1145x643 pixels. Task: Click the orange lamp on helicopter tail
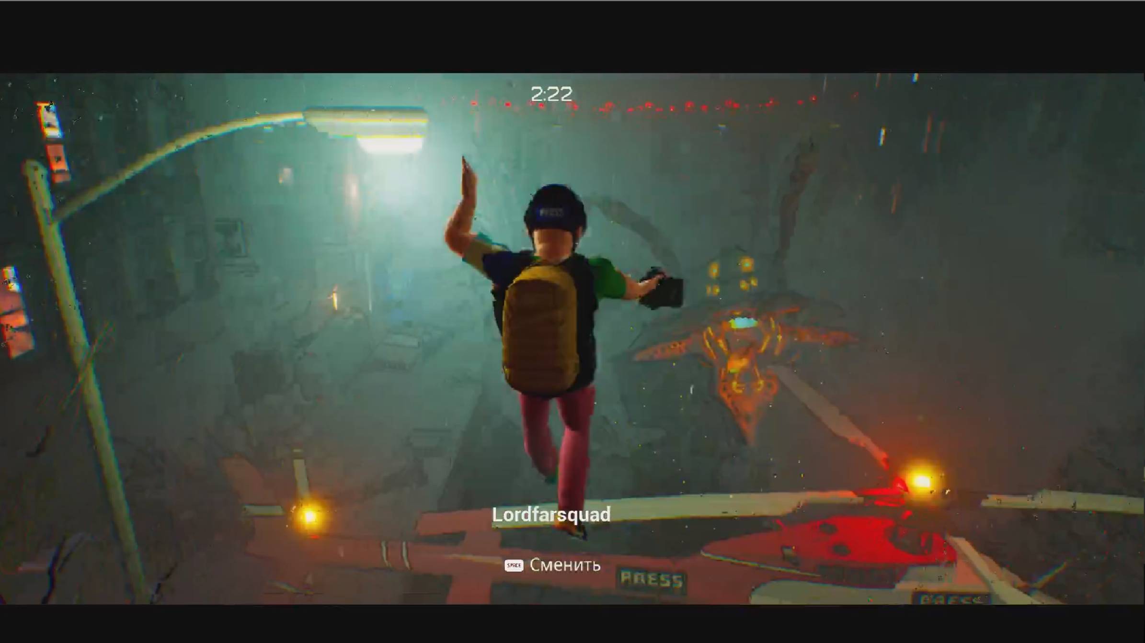920,481
